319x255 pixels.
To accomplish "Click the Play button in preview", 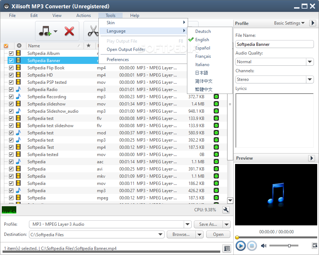I will [241, 246].
